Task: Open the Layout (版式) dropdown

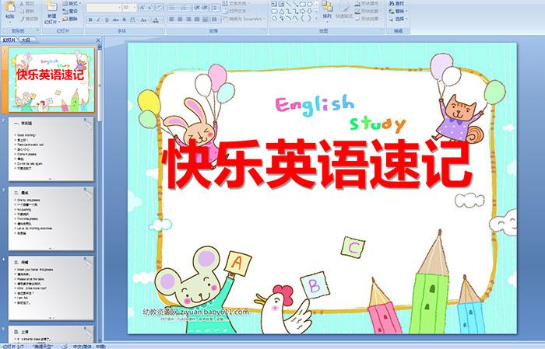Action: (x=72, y=3)
